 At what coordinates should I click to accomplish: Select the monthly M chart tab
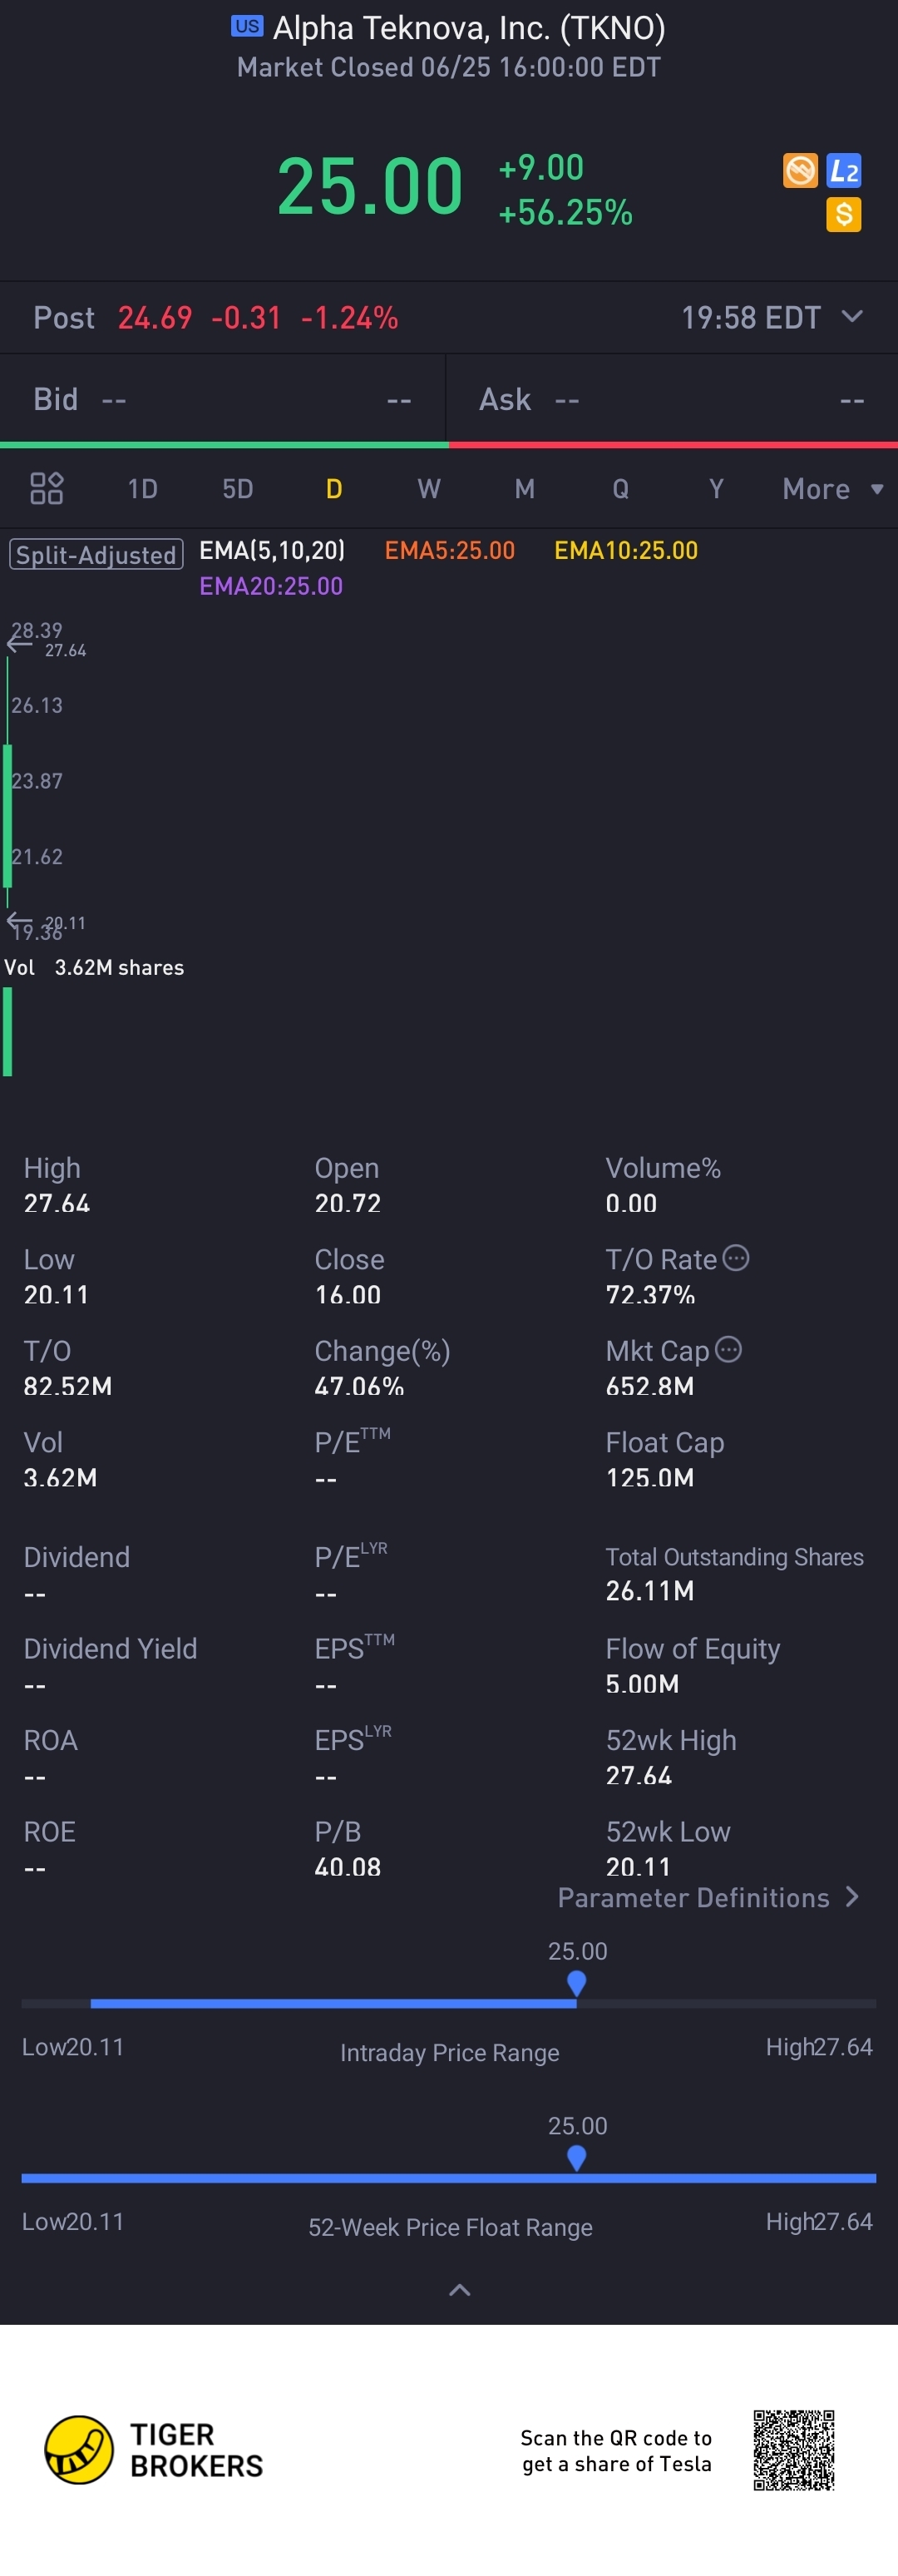pos(524,489)
